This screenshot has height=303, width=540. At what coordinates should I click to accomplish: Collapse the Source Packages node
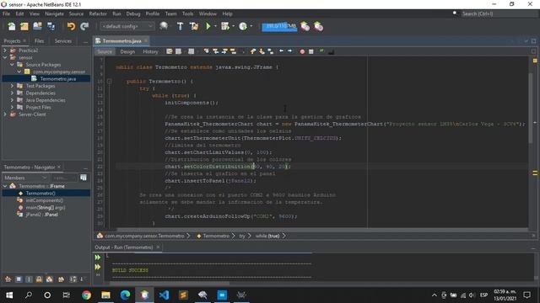pos(12,65)
